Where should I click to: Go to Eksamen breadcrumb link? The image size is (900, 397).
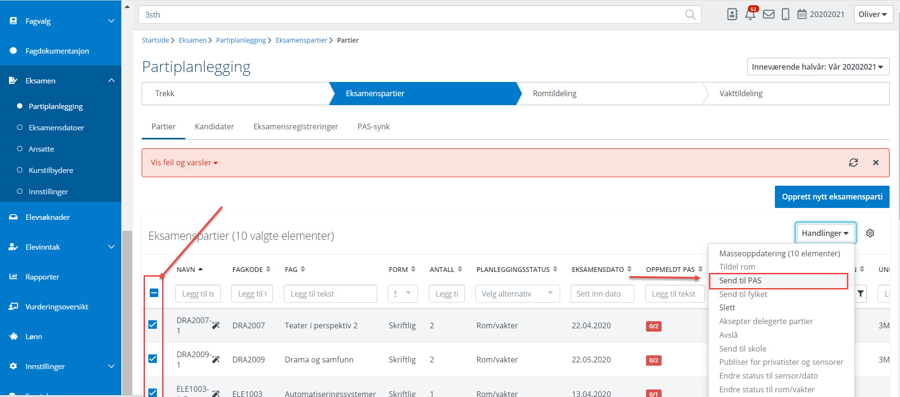click(192, 40)
